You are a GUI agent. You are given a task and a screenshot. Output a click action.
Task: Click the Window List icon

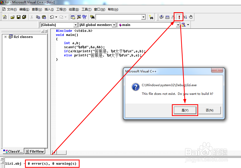[84, 17]
